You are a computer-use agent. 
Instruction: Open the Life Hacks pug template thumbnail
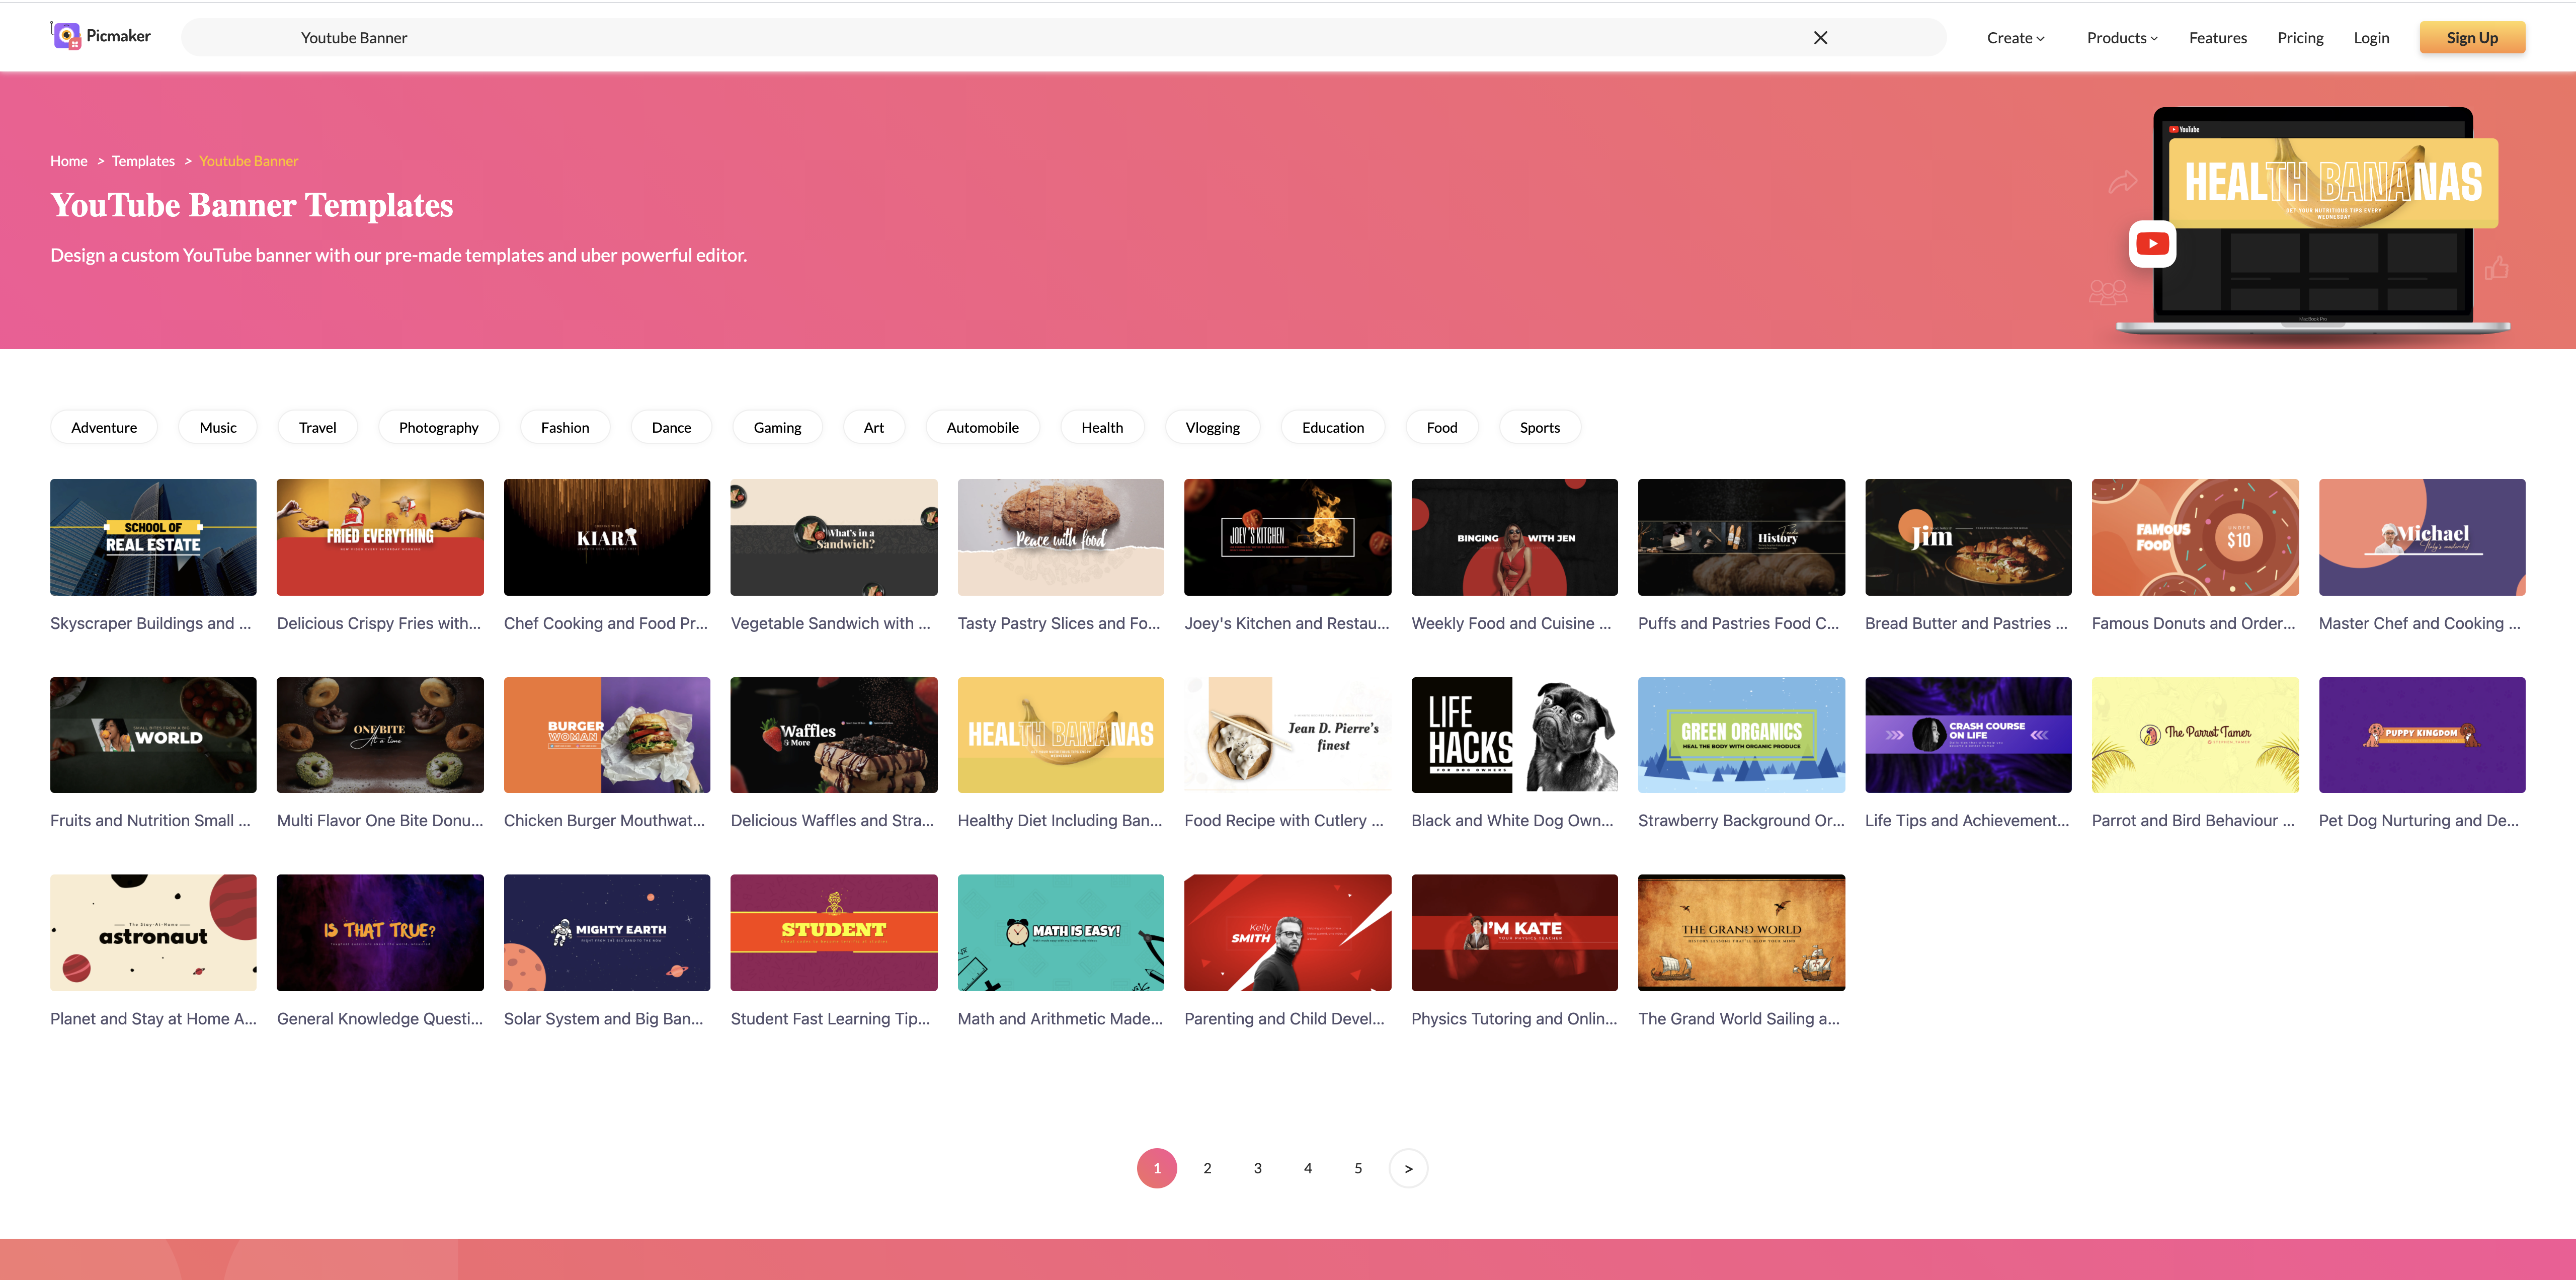(1514, 735)
